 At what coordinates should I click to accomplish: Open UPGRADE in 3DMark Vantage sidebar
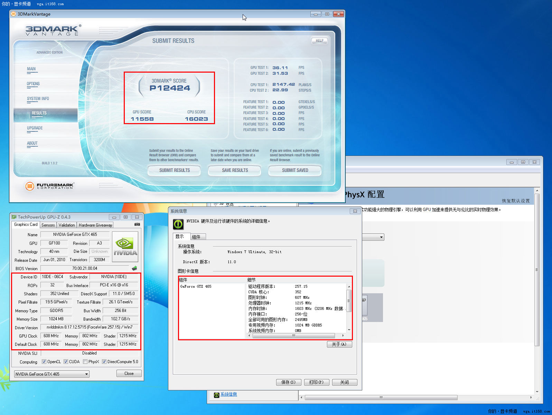pyautogui.click(x=35, y=128)
